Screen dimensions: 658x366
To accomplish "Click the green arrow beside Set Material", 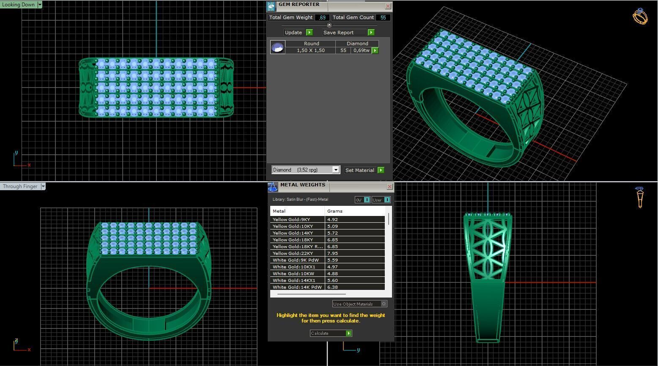I will click(x=381, y=170).
